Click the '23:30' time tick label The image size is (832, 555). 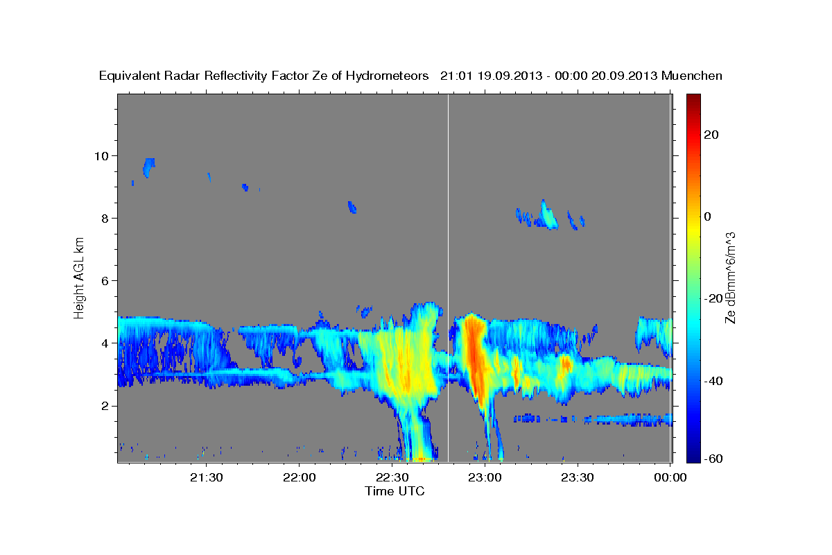point(577,477)
